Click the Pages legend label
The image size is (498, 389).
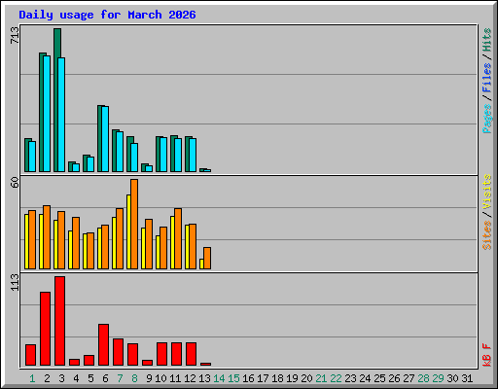tap(486, 119)
